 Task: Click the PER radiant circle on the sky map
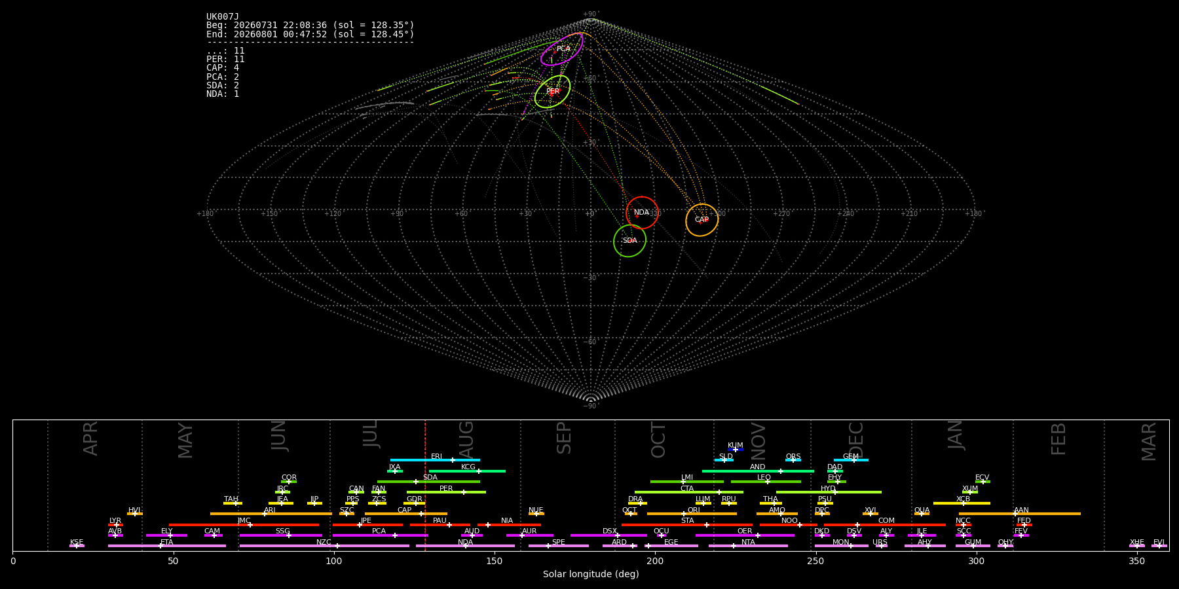(552, 92)
